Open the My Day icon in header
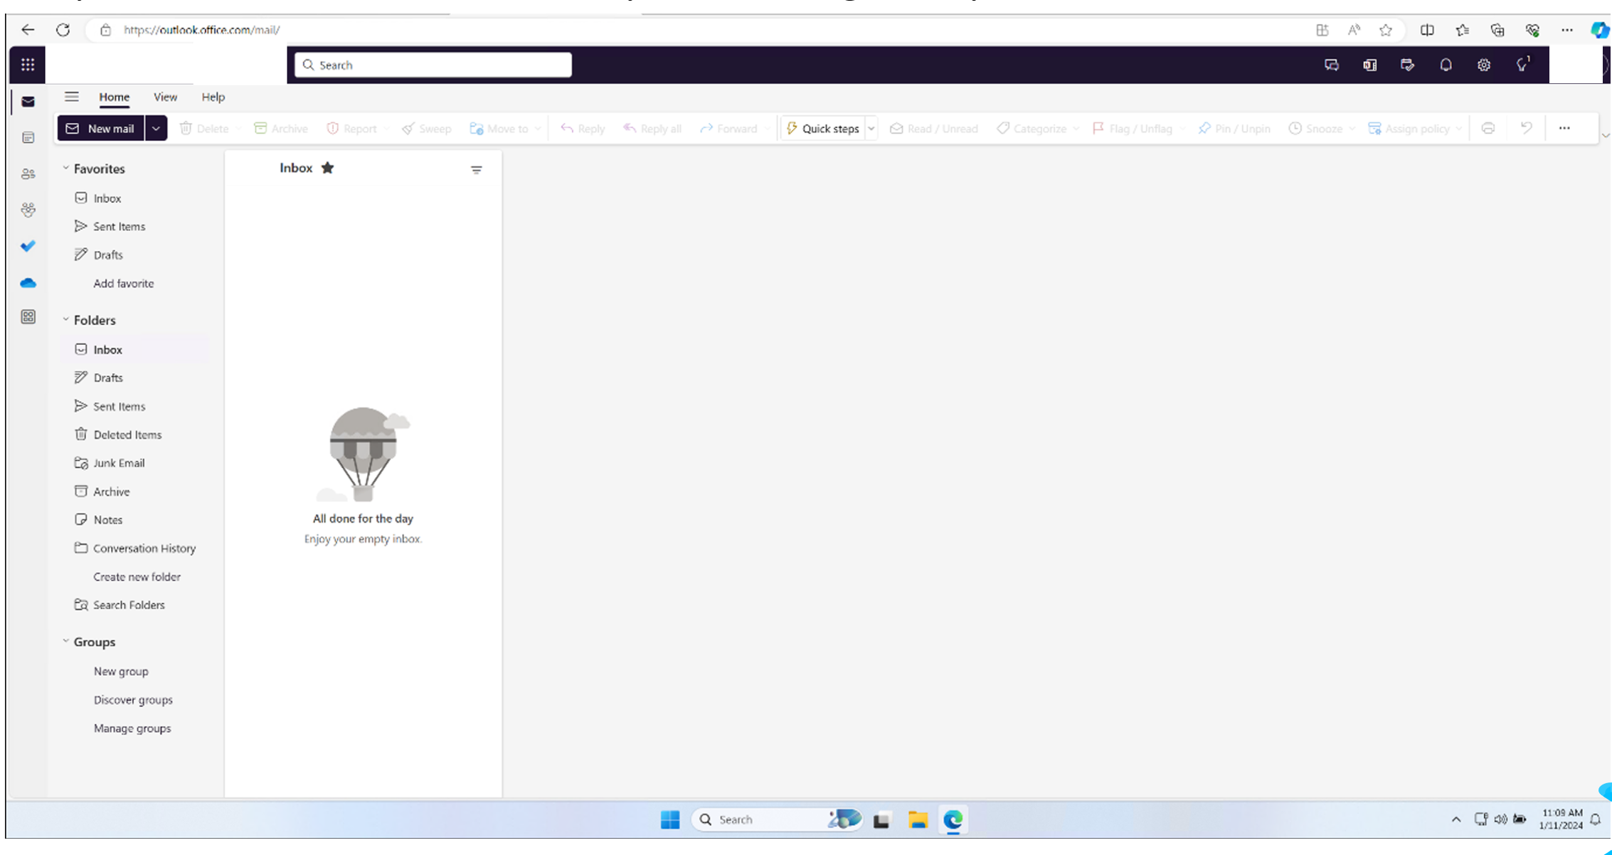 point(1408,65)
